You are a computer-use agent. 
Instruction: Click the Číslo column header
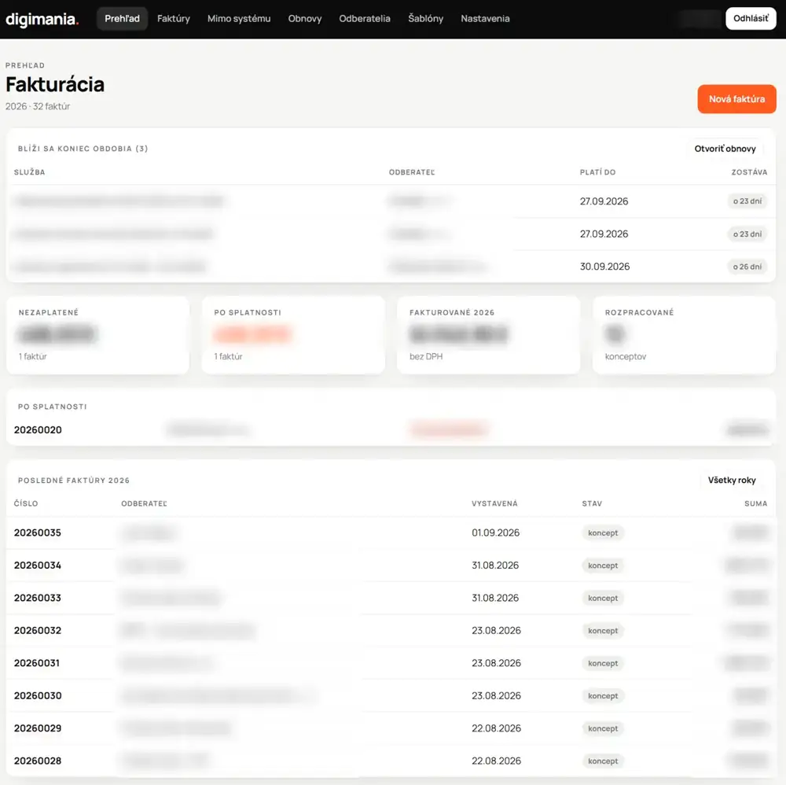pyautogui.click(x=26, y=503)
